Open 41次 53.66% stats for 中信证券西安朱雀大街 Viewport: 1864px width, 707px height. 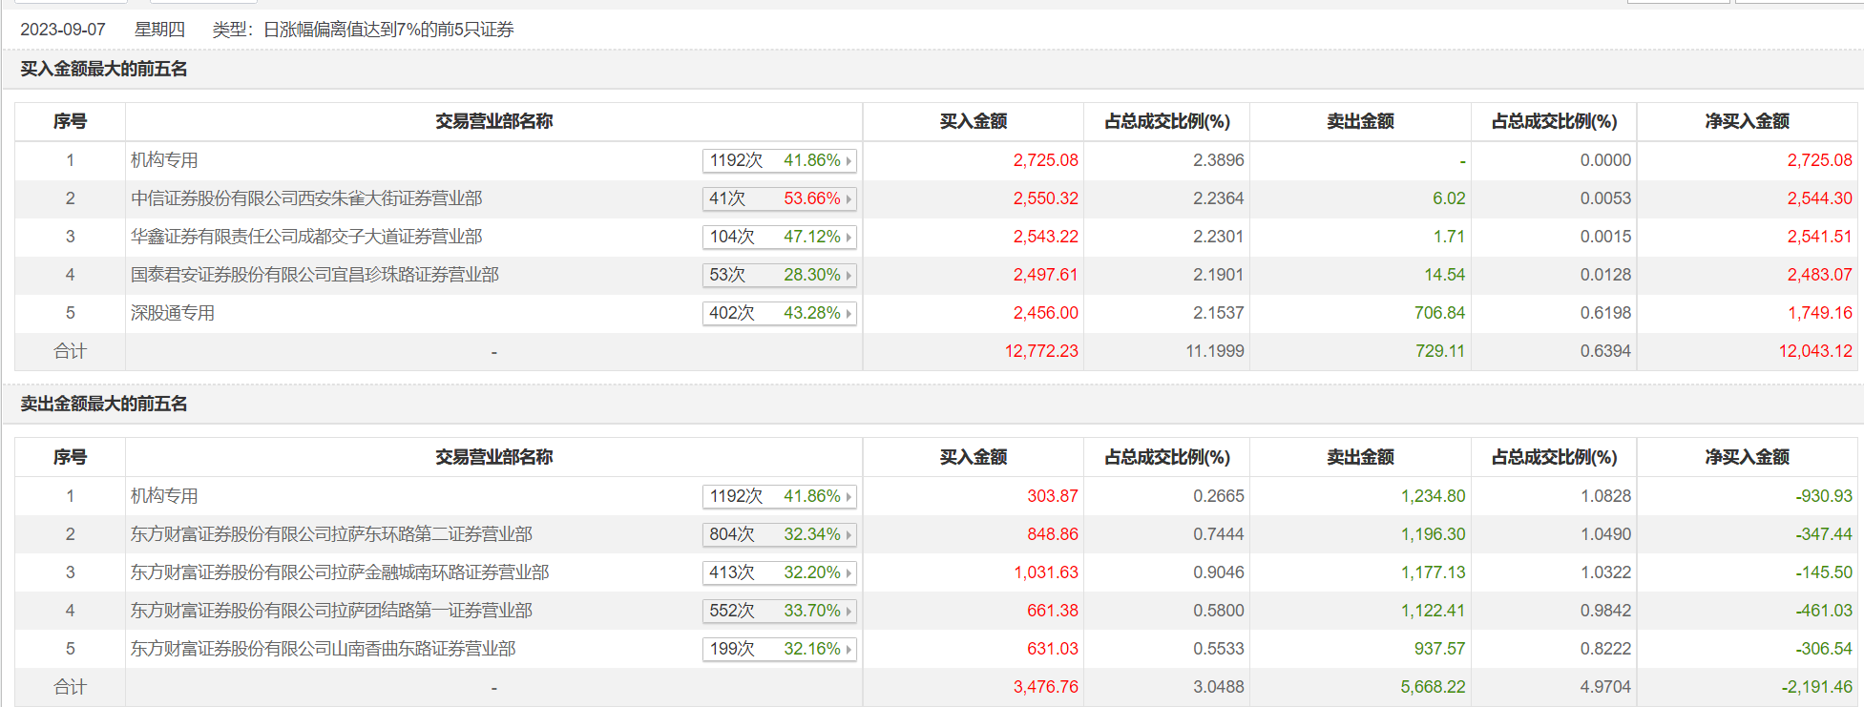(x=779, y=198)
